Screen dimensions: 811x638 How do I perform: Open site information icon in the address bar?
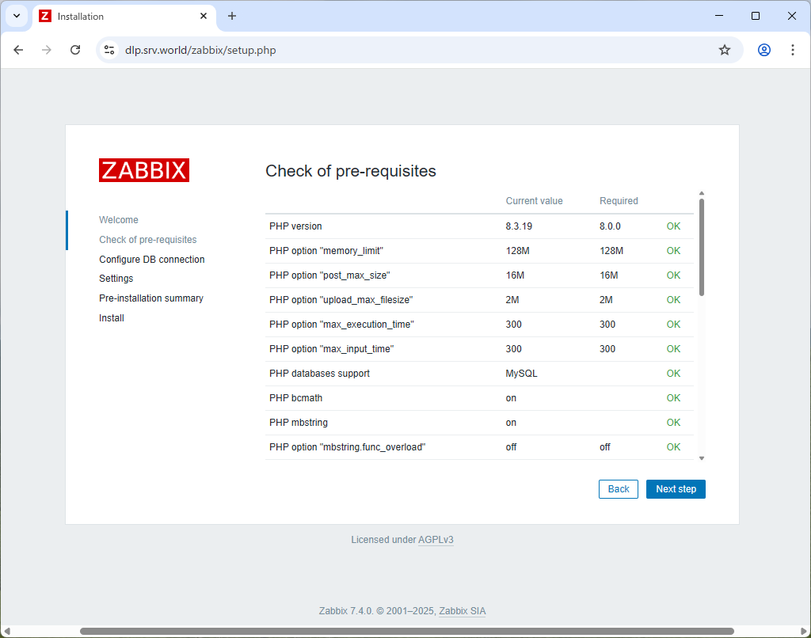pos(109,49)
